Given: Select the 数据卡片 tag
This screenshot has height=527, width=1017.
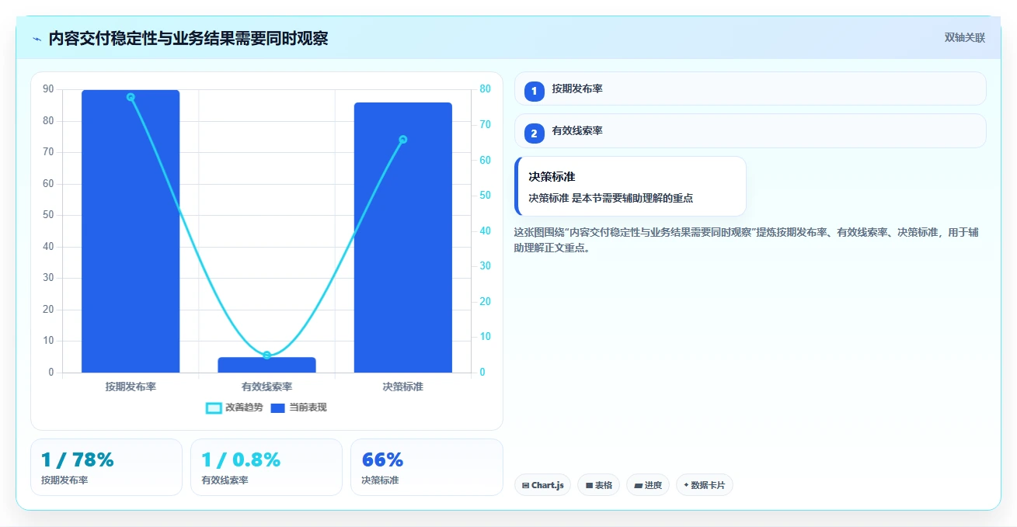Looking at the screenshot, I should coord(705,485).
